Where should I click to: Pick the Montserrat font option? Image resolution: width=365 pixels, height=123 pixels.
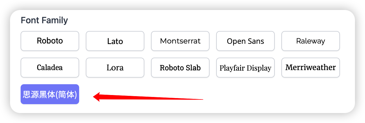click(x=180, y=41)
